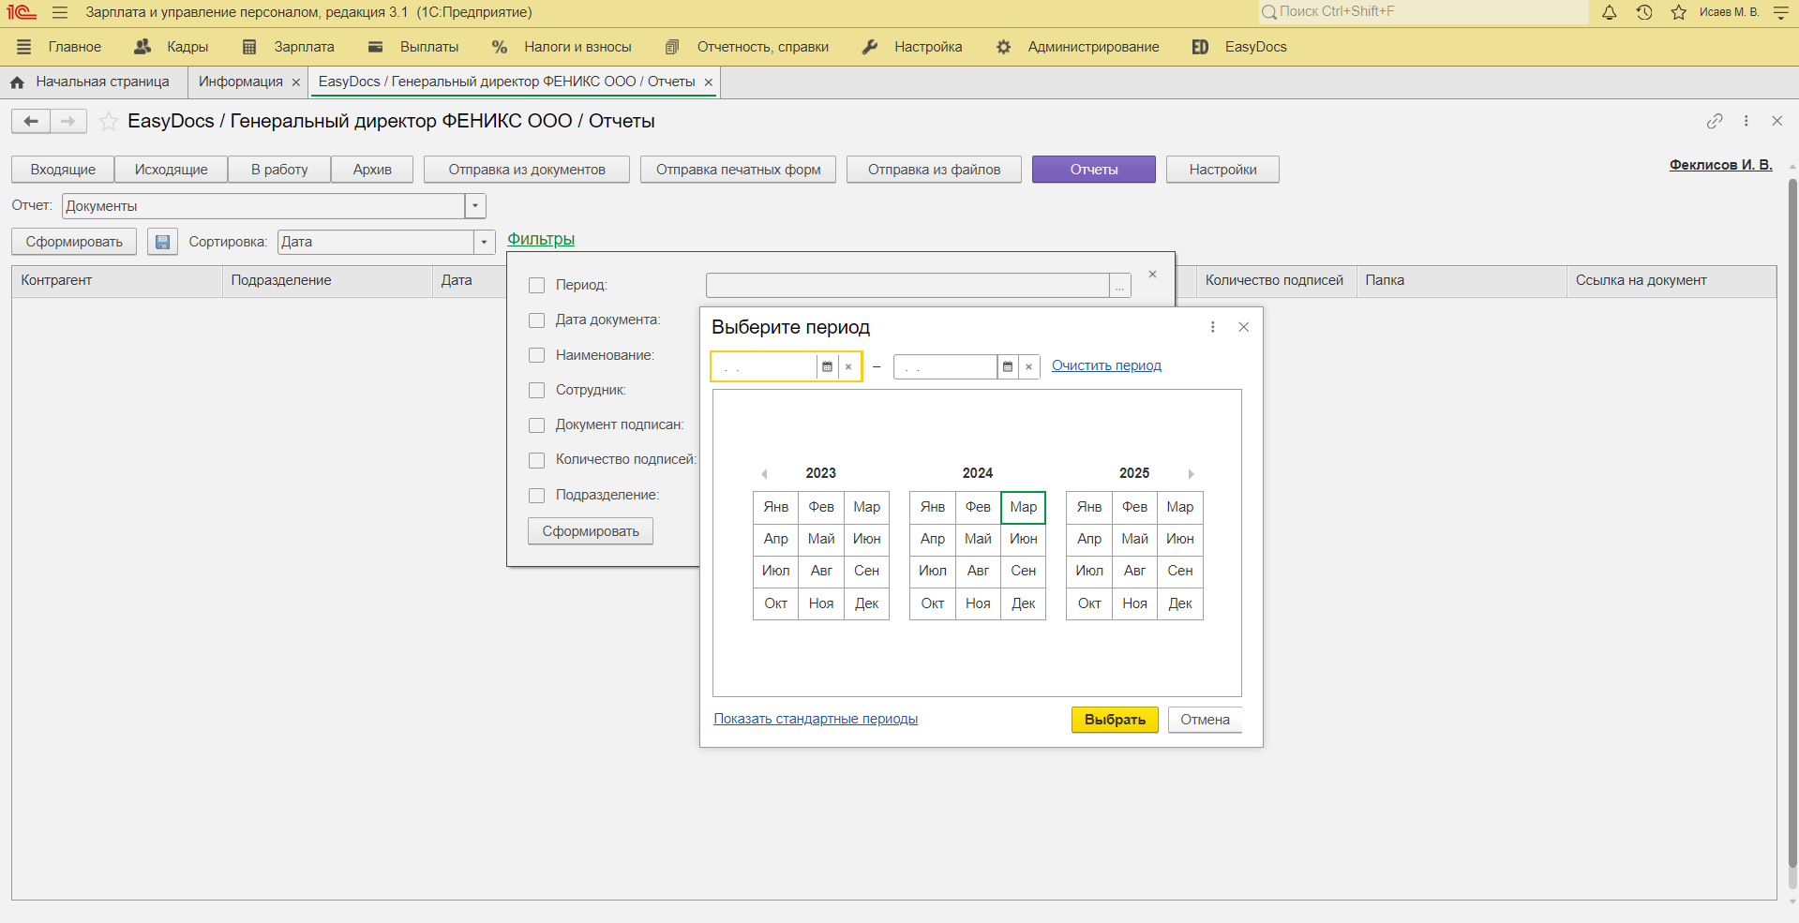Switch to the Информация tab
Screen dimensions: 1799x923
click(240, 82)
